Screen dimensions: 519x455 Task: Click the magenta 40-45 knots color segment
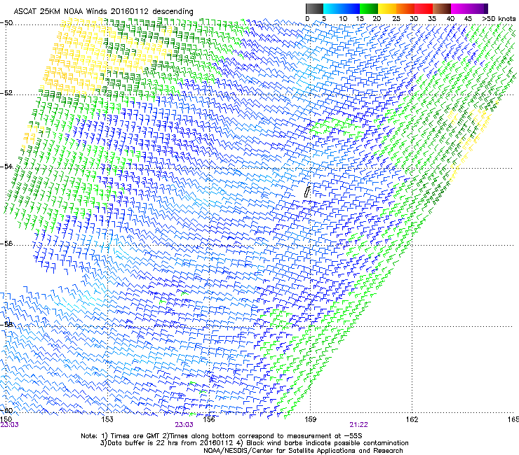point(460,8)
